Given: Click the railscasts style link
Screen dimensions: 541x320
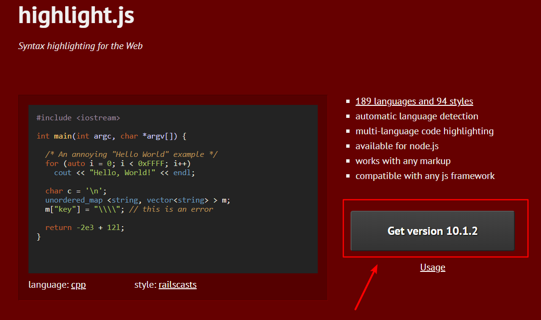Looking at the screenshot, I should pyautogui.click(x=177, y=284).
